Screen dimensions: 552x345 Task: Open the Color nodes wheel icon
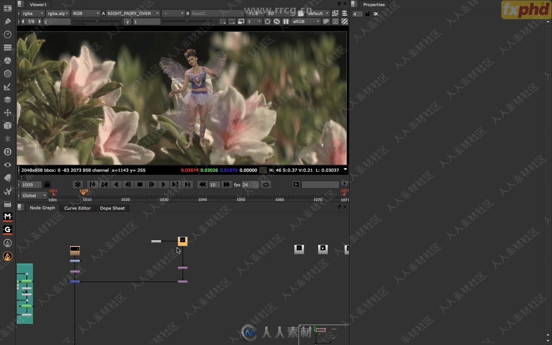click(7, 61)
